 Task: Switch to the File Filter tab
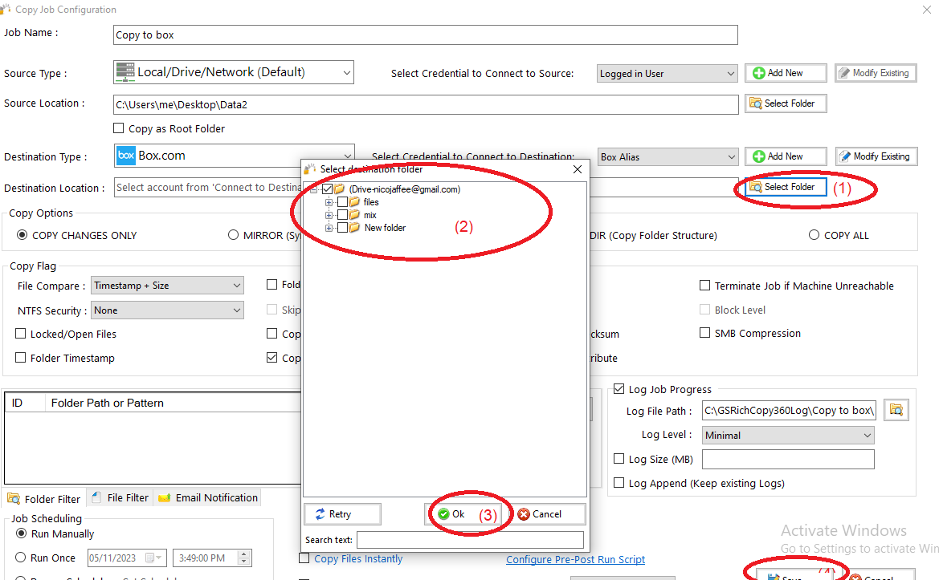point(120,497)
